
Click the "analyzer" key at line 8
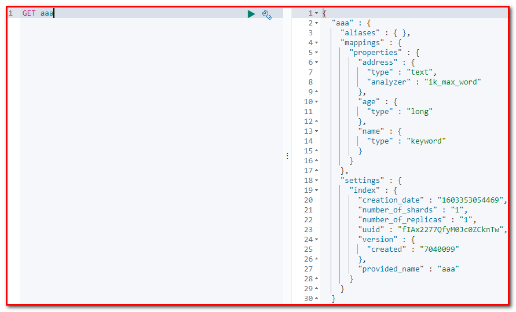click(389, 82)
